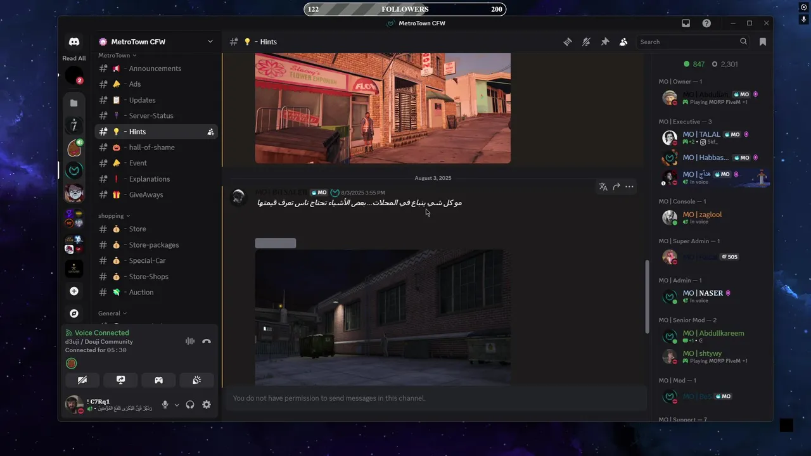The image size is (811, 456).
Task: Open the Announcements channel
Action: click(x=156, y=68)
